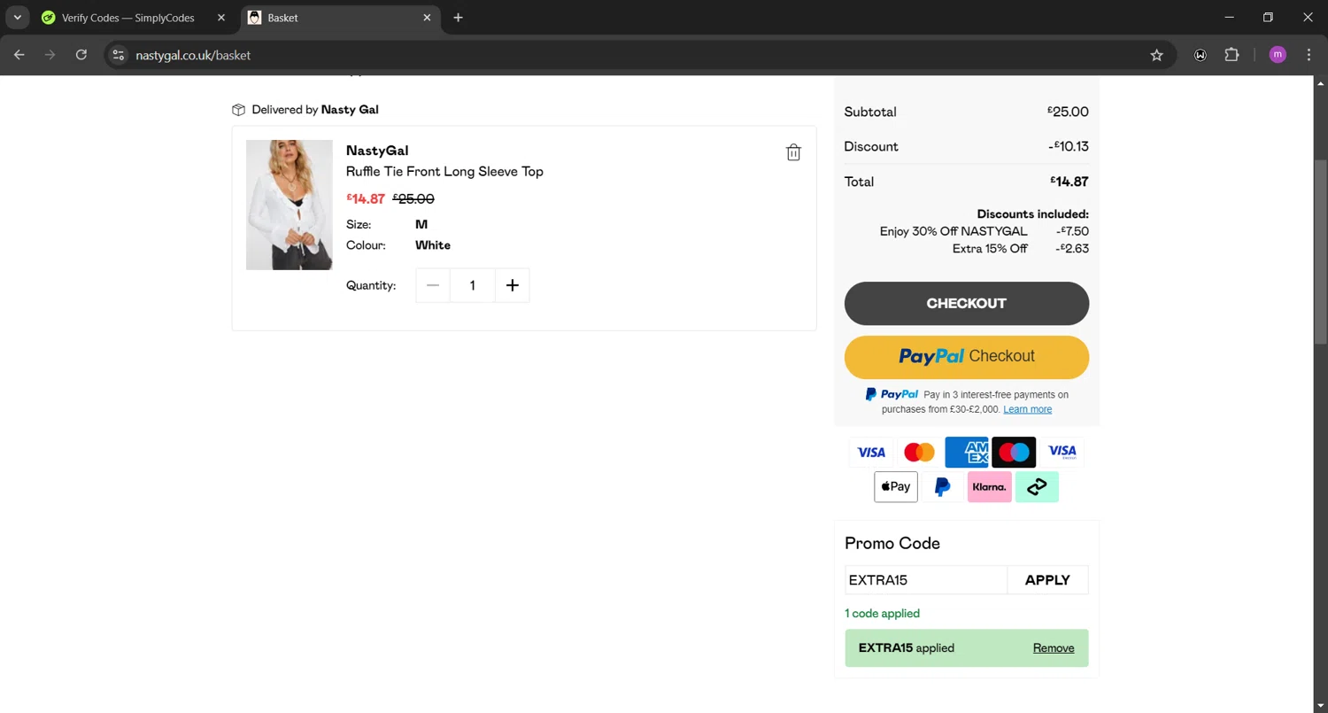This screenshot has height=713, width=1328.
Task: Open the circular W extension icon
Action: 1201,55
